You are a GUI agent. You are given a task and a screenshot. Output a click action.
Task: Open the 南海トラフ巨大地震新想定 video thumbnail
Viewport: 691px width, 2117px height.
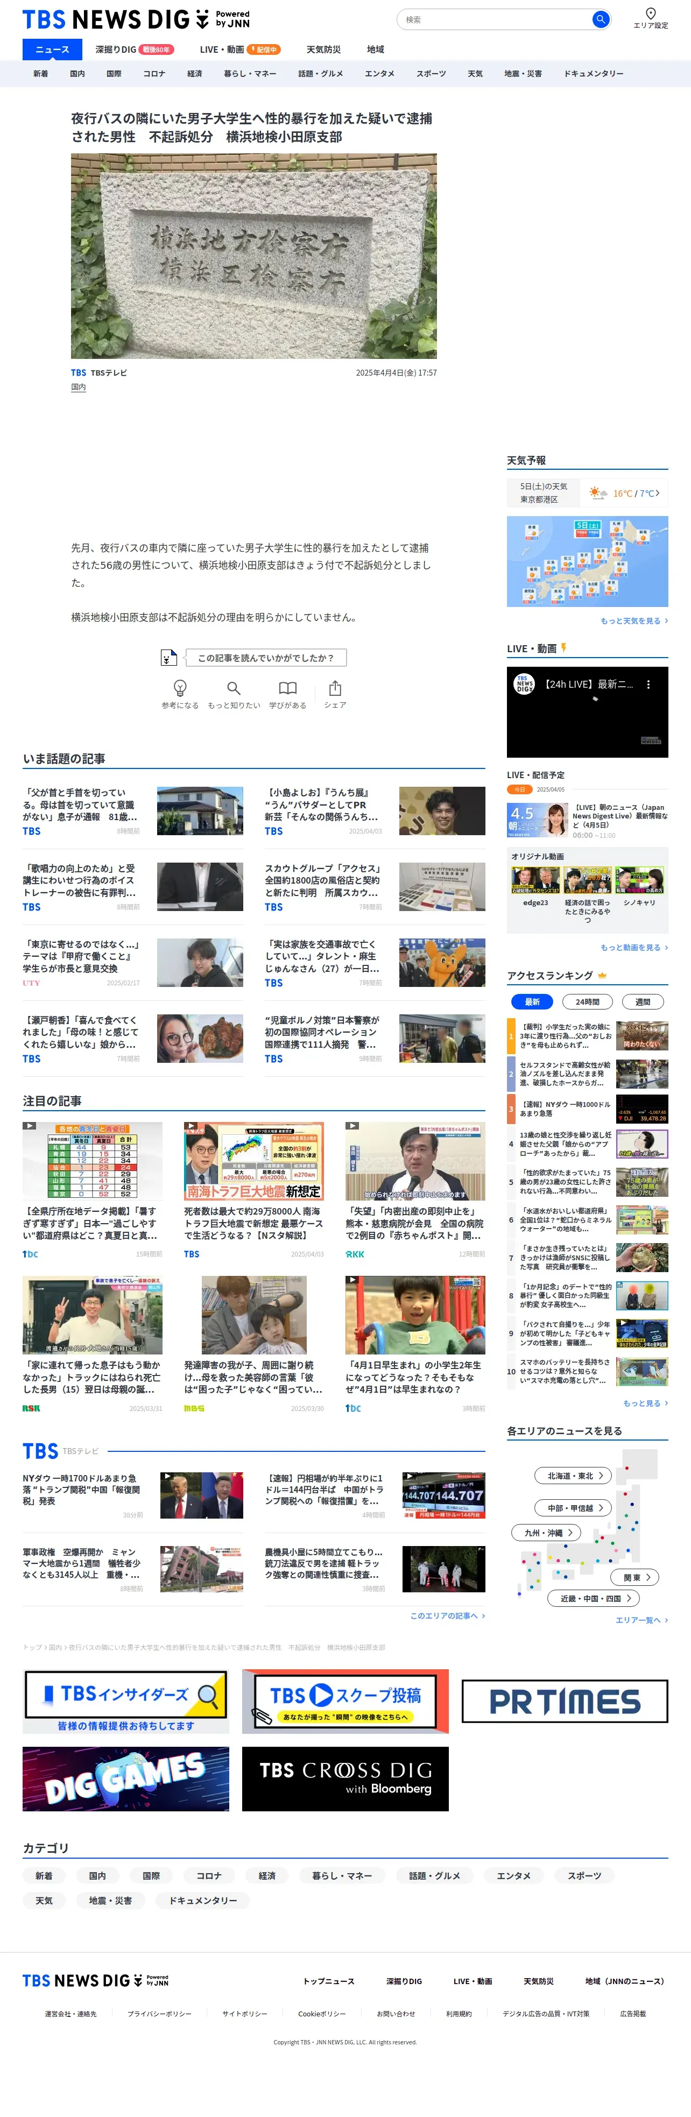point(254,1161)
